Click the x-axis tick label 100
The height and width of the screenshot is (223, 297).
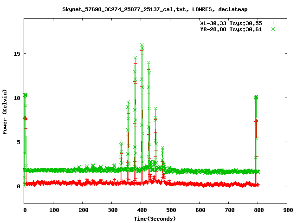coord(54,210)
